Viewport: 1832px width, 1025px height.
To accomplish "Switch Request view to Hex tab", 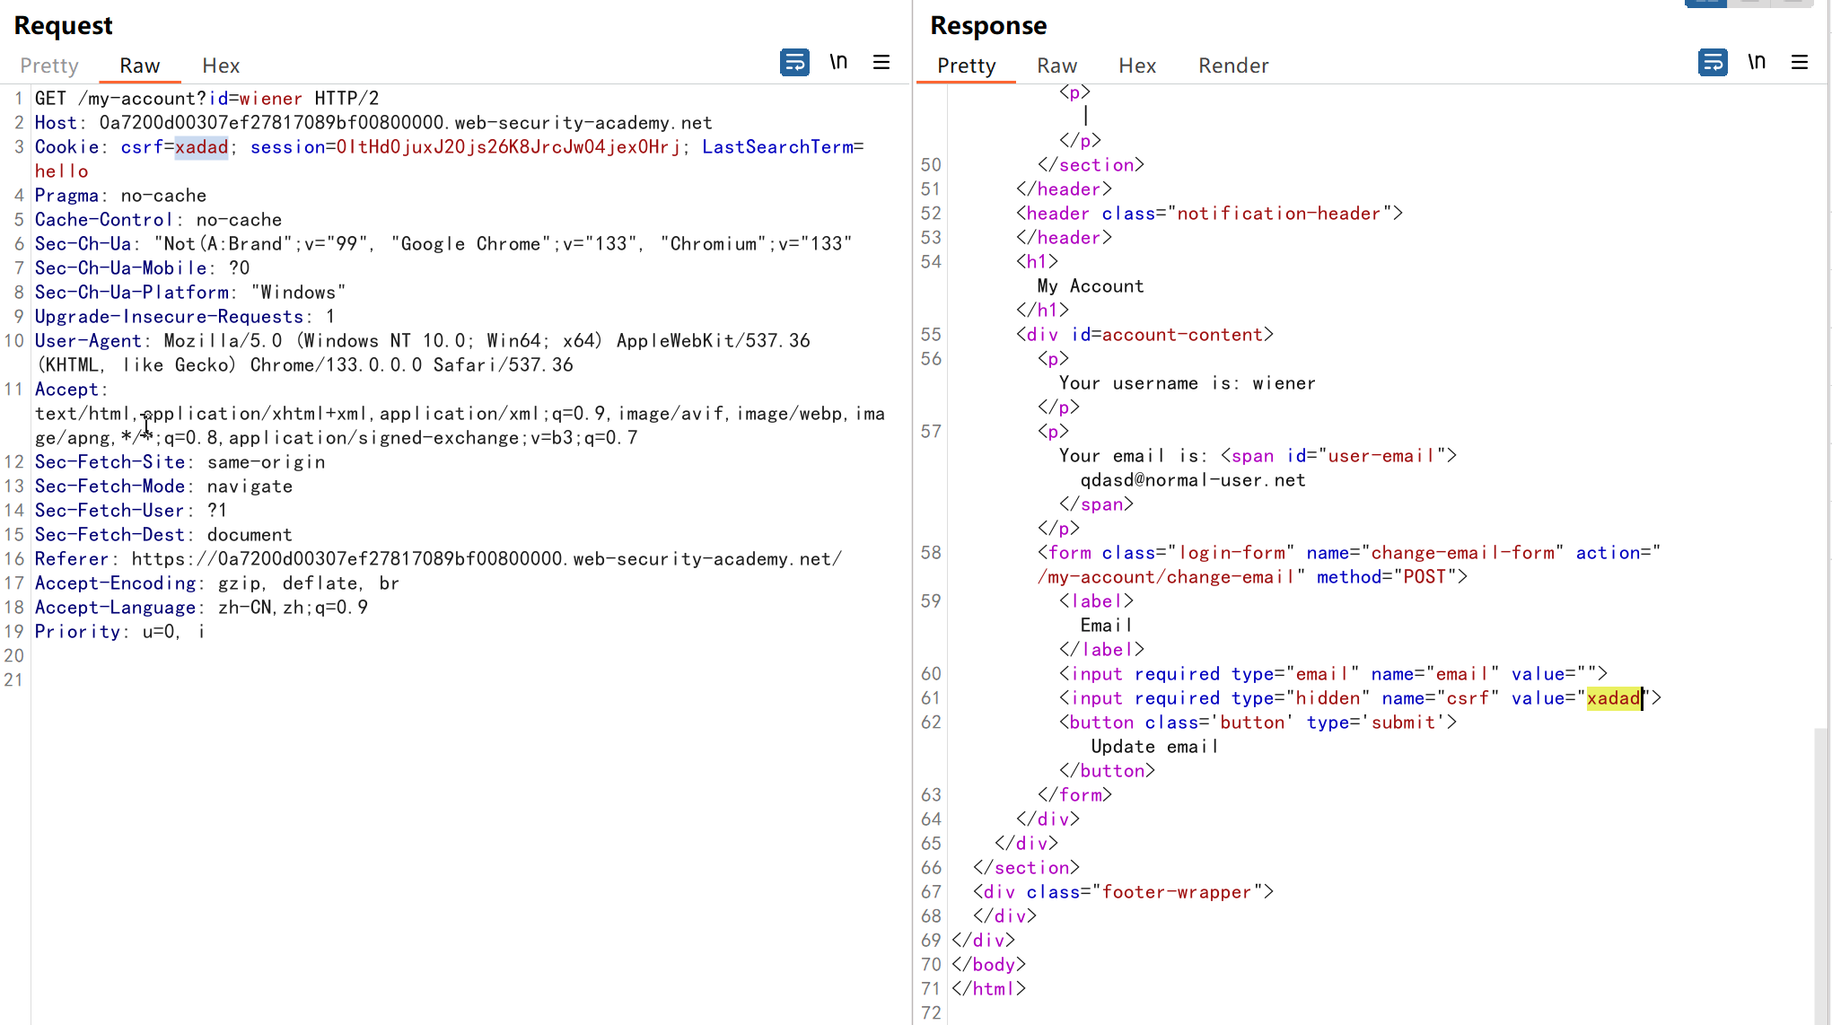I will 221,66.
